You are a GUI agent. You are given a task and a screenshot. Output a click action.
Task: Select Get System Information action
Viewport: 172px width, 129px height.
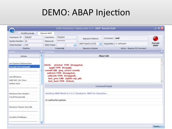(24, 63)
